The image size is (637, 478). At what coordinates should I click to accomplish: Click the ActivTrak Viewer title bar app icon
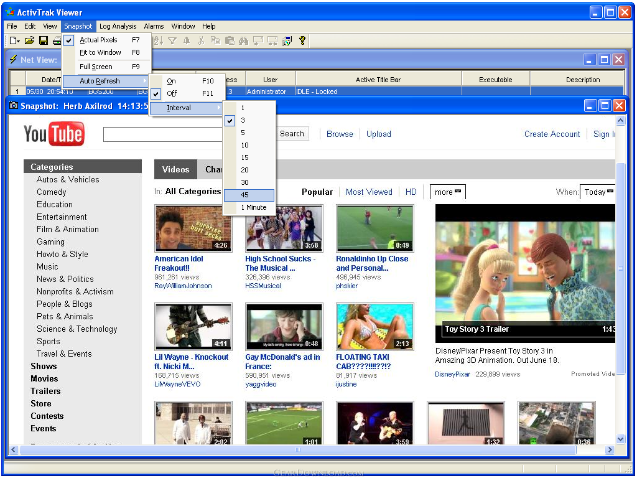[10, 12]
